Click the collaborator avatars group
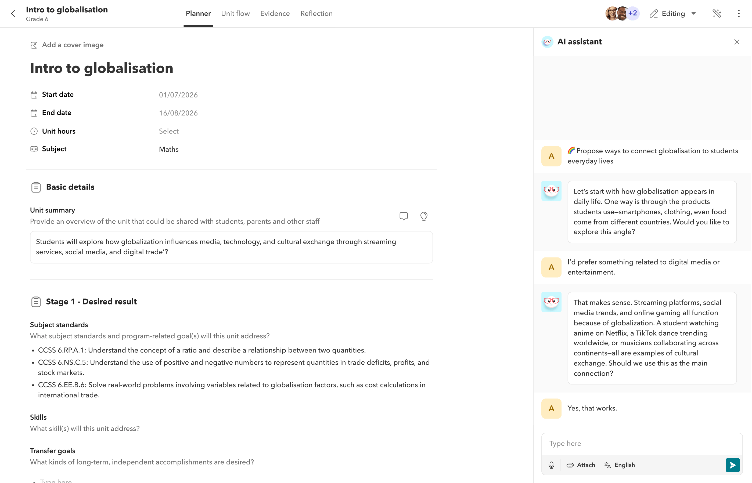 click(x=622, y=13)
